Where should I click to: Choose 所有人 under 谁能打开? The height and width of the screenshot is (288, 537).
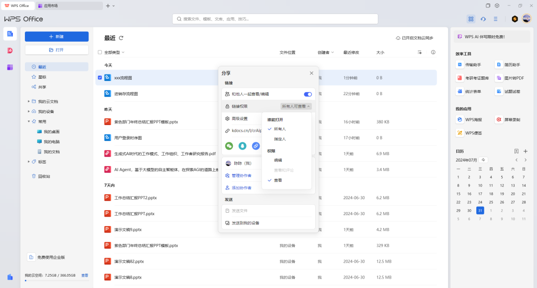click(x=280, y=129)
